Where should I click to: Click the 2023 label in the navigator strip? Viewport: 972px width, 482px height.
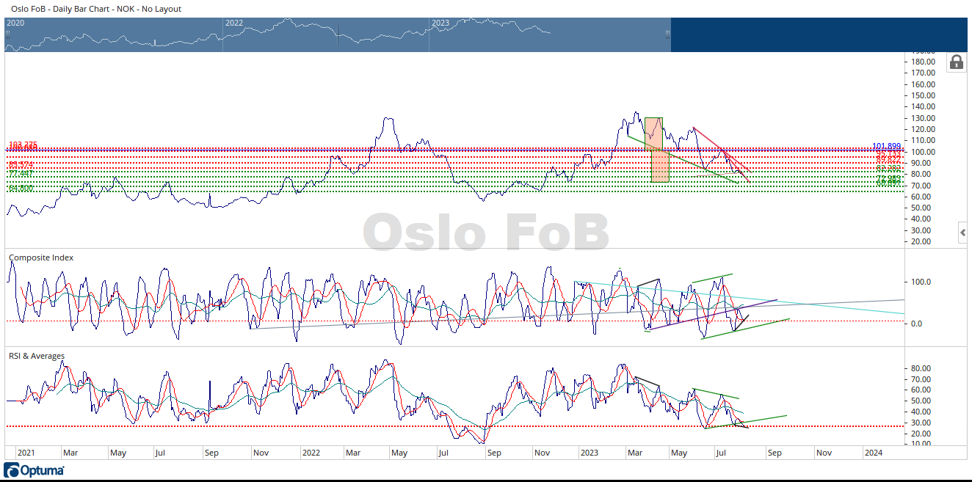click(x=440, y=23)
